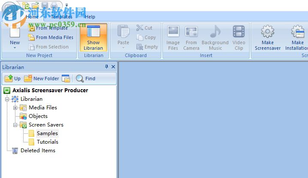Viewport: 308px width, 178px height.
Task: Toggle the Show Librarian button
Action: point(94,37)
